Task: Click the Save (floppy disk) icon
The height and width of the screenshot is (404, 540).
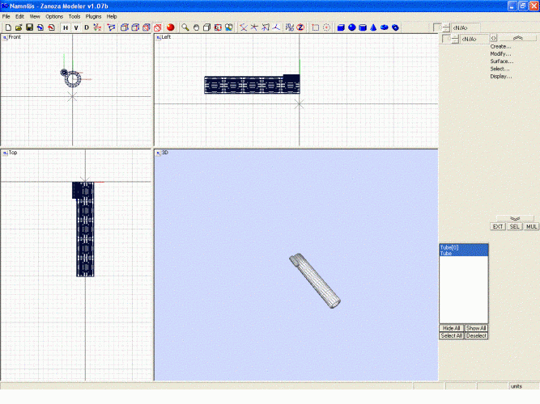Action: [x=29, y=27]
